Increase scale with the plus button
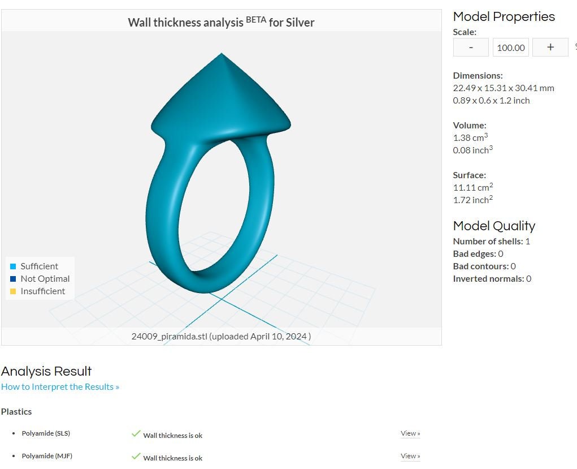This screenshot has height=469, width=577. click(550, 47)
